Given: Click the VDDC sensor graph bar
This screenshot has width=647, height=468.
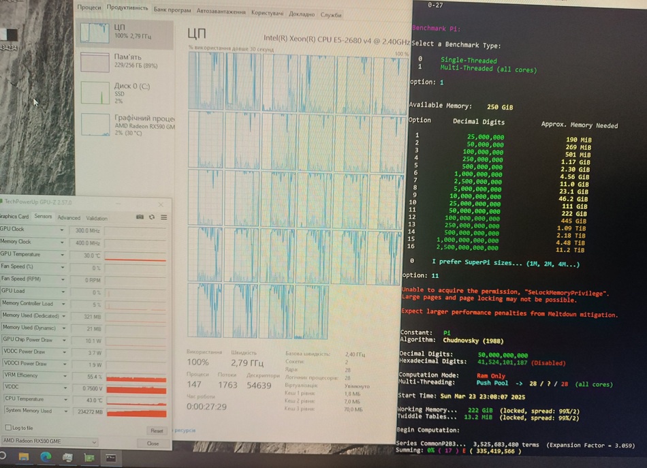Looking at the screenshot, I should click(x=135, y=386).
